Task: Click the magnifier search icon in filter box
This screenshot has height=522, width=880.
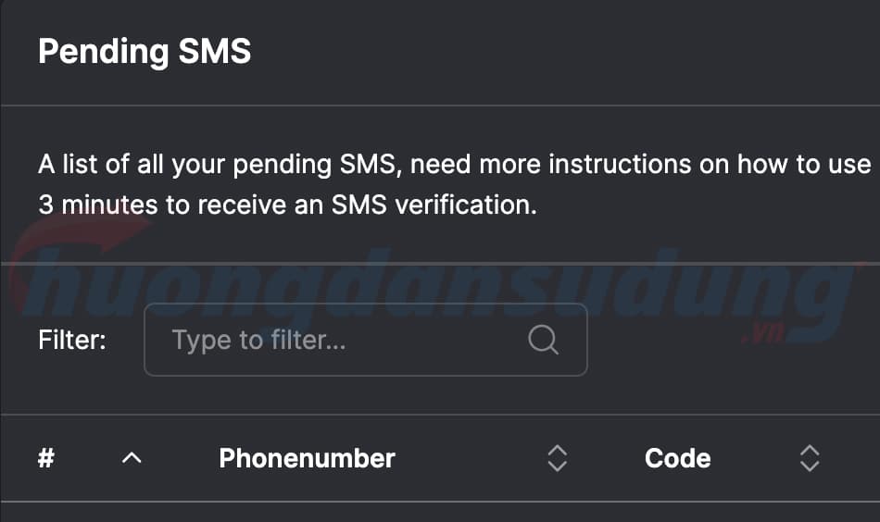Action: click(543, 341)
